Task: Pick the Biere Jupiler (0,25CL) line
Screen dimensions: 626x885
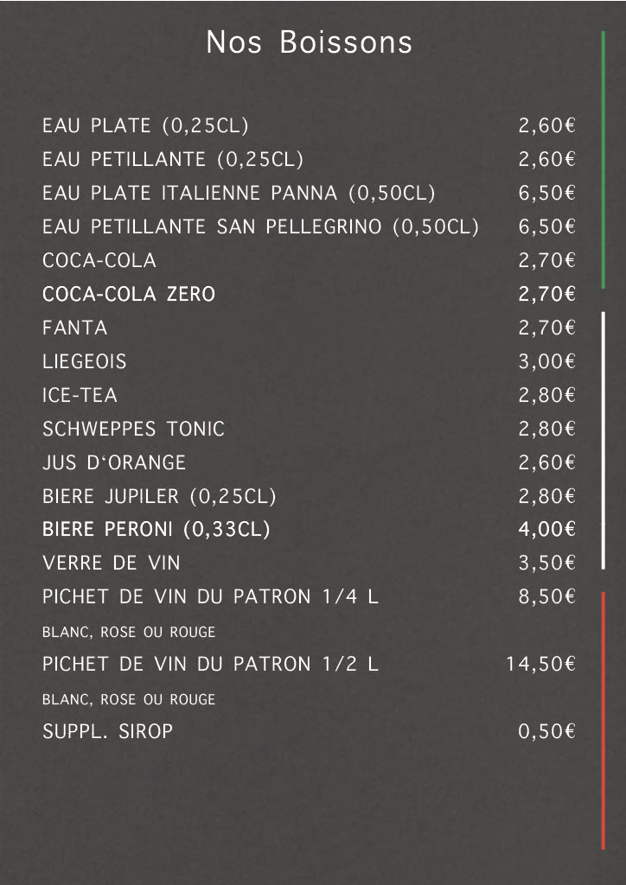Action: pyautogui.click(x=159, y=497)
